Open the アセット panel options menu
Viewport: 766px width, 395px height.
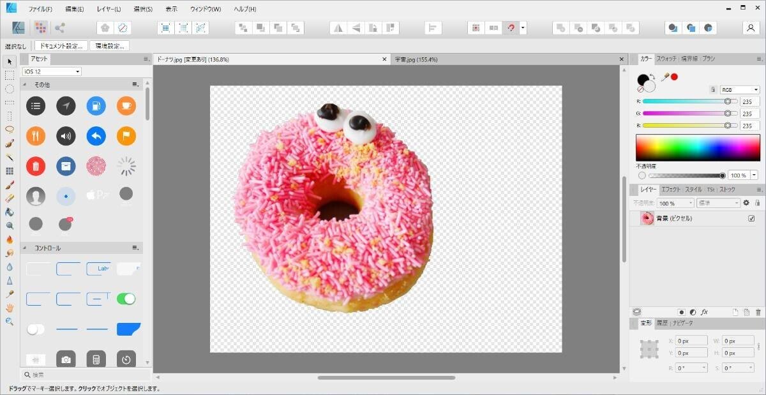point(146,59)
